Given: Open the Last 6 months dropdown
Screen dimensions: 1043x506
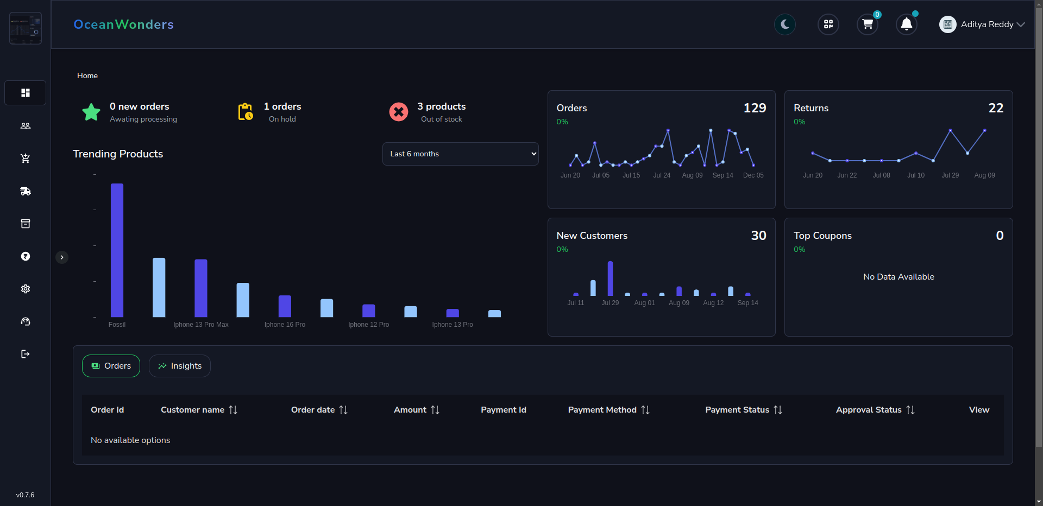Looking at the screenshot, I should point(460,154).
